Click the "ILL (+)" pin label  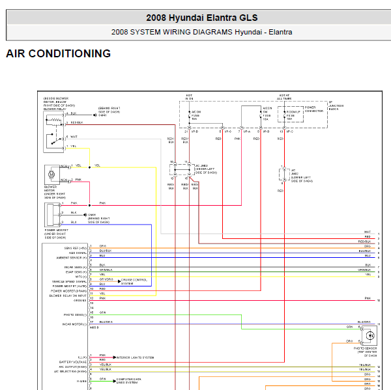[82, 357]
